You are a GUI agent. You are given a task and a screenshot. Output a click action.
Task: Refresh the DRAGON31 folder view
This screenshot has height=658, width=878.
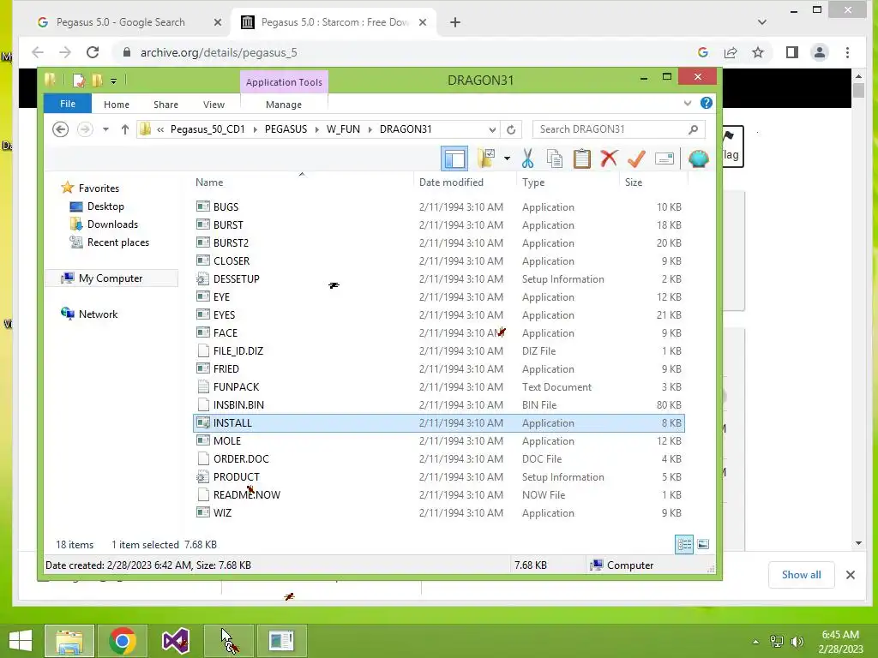tap(511, 130)
